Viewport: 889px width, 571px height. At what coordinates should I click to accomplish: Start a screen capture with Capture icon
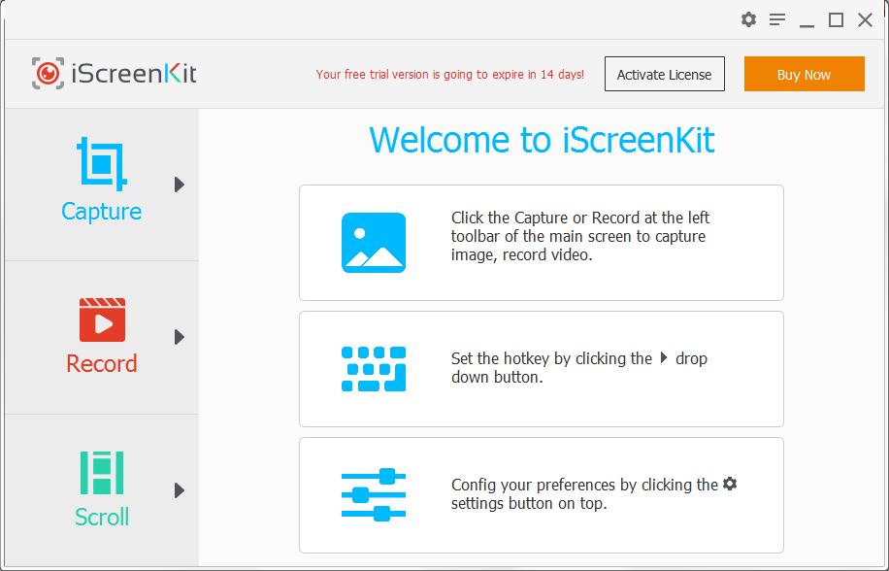[102, 163]
